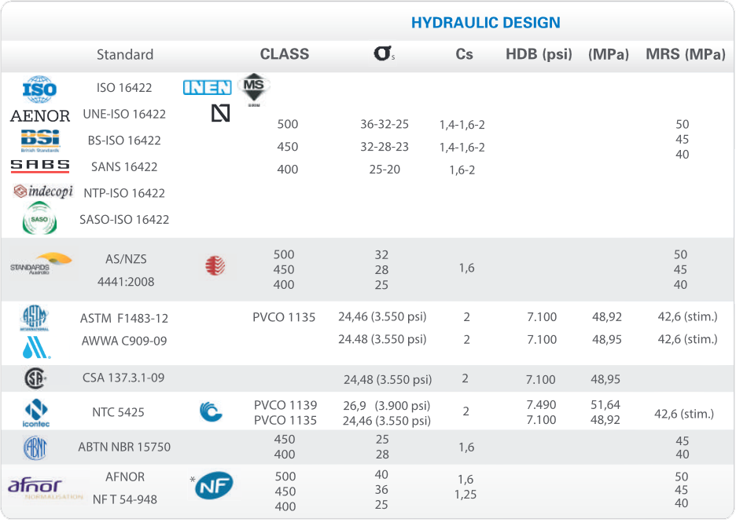Screen dimensions: 736x526
Task: Click the AENOR logo
Action: tap(40, 115)
